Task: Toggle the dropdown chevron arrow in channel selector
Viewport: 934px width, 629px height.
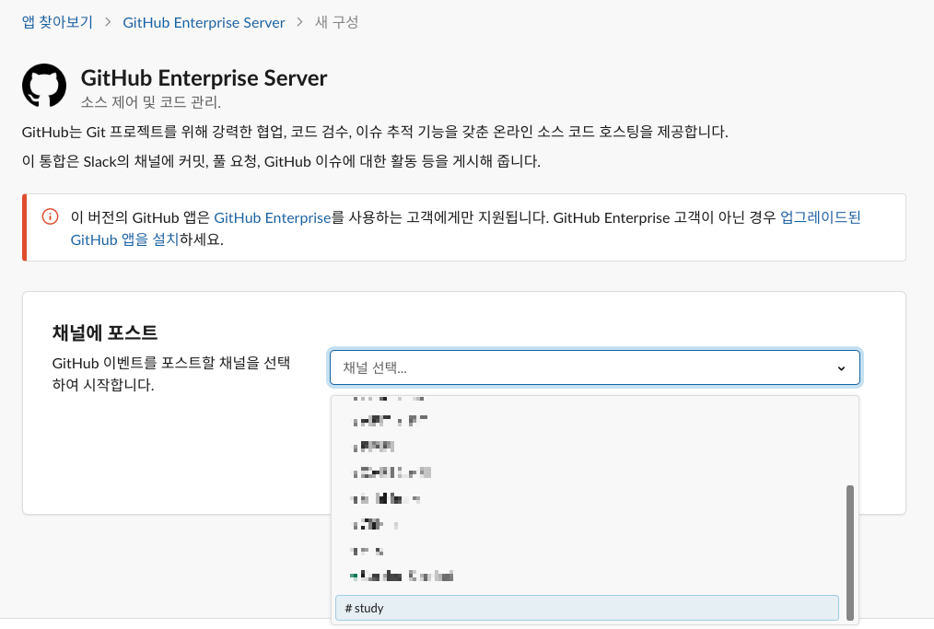Action: coord(841,368)
